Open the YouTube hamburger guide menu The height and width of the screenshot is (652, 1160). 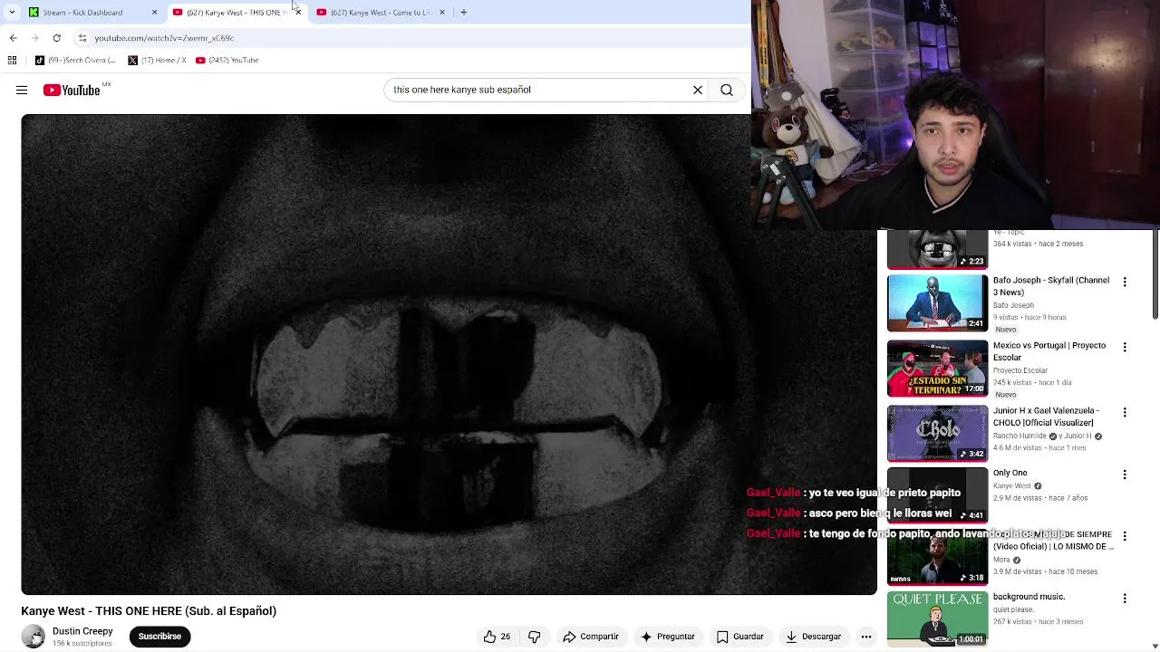[x=22, y=90]
